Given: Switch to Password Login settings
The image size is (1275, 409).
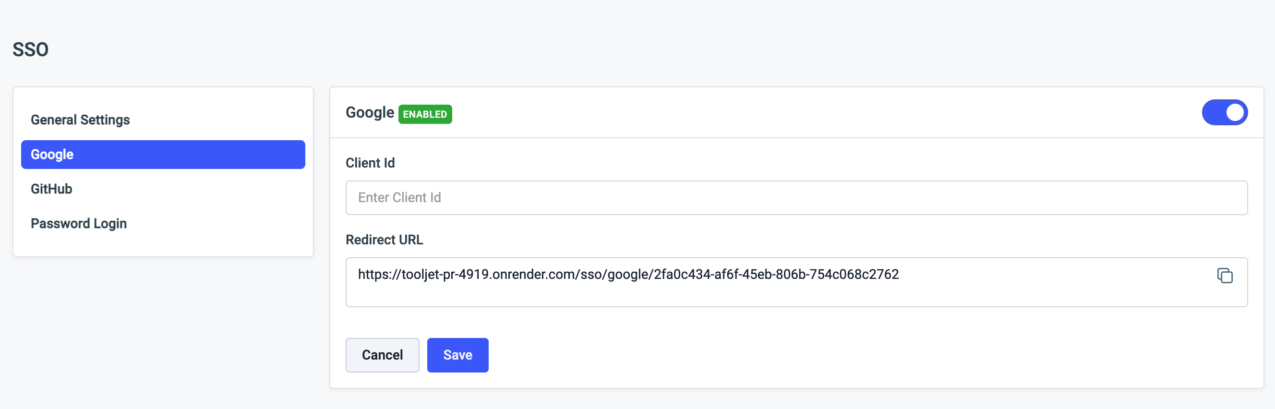Looking at the screenshot, I should click(x=79, y=223).
